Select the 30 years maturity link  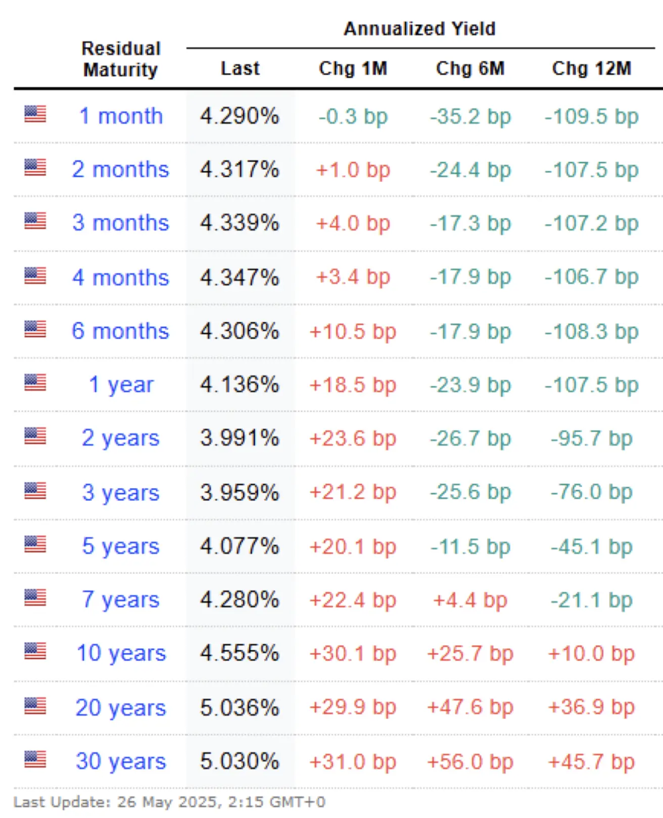point(121,761)
